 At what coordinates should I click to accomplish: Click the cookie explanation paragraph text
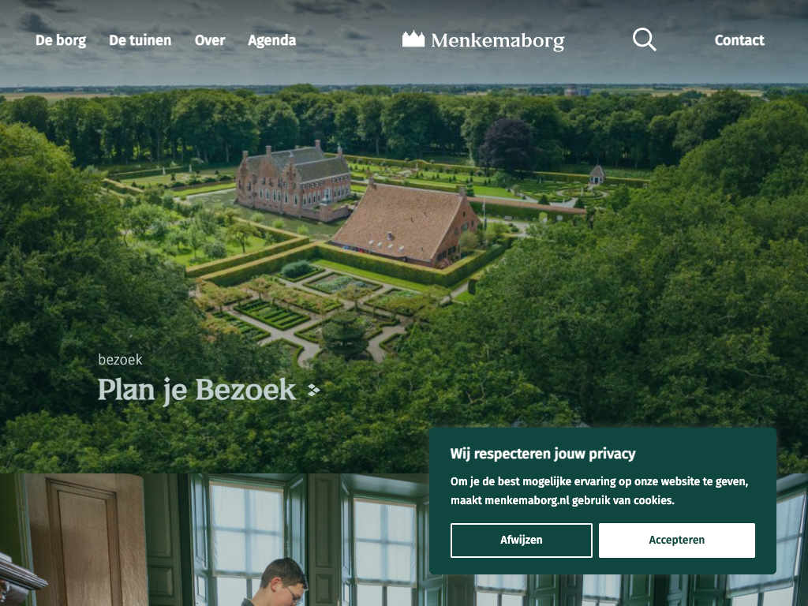[600, 491]
